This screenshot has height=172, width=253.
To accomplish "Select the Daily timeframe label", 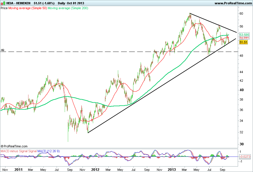I will pos(62,3).
